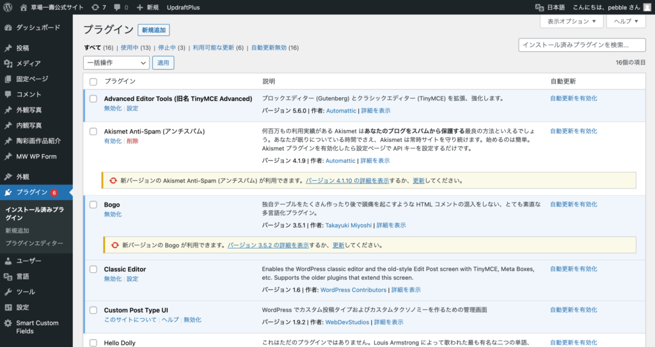
Task: Toggle the select-all plugins checkbox
Action: 93,82
